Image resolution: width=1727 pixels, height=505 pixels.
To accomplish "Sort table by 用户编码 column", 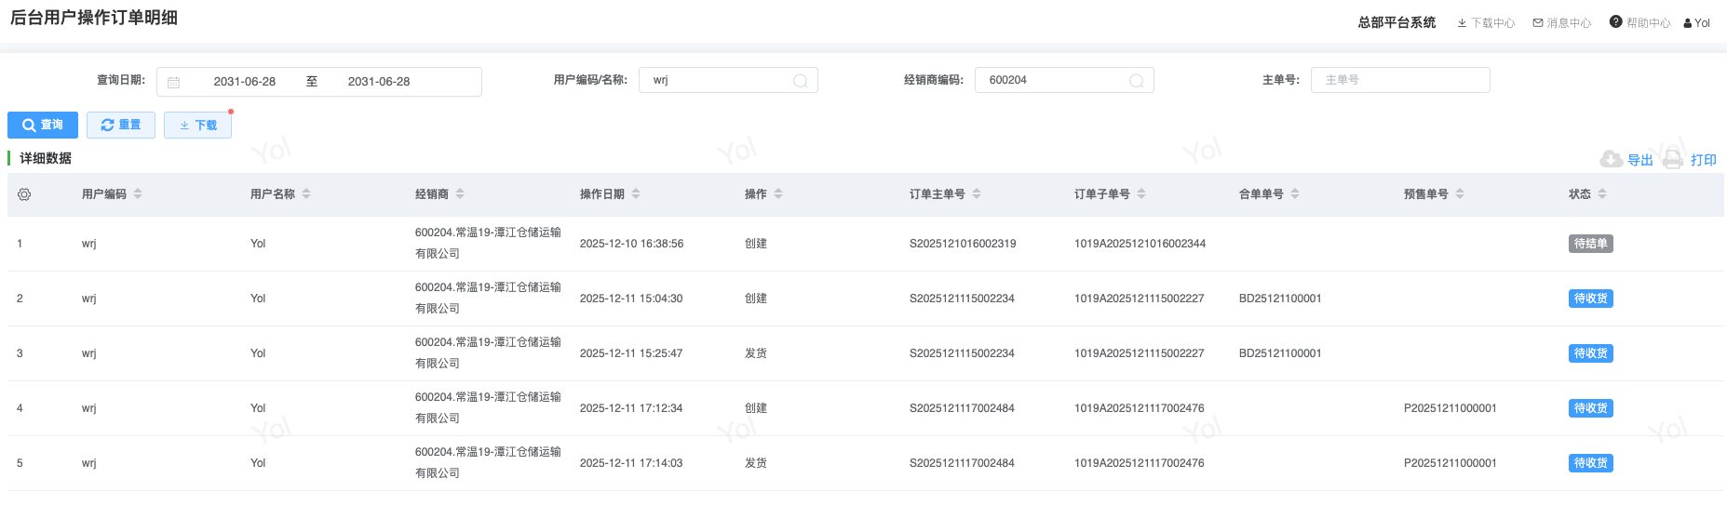I will coord(138,194).
